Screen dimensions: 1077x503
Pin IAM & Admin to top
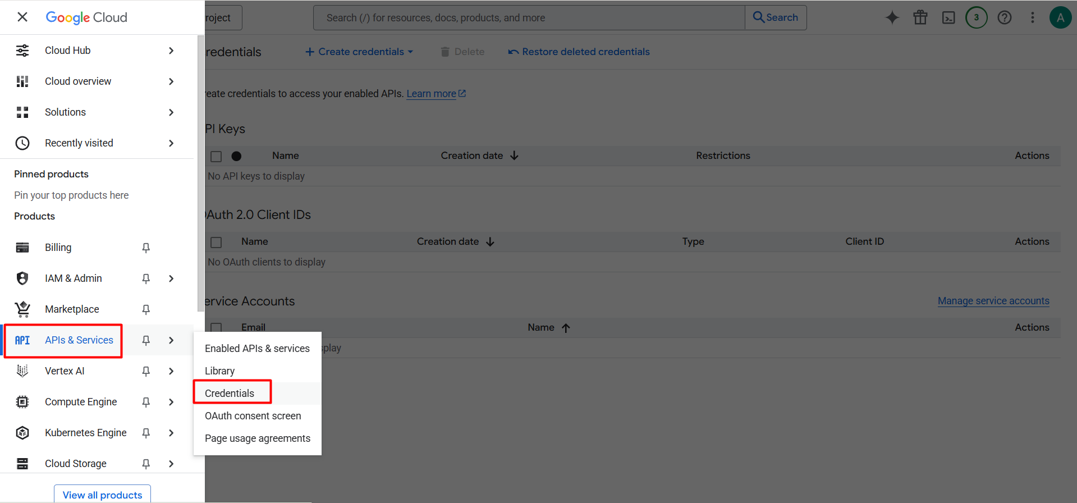(x=146, y=278)
